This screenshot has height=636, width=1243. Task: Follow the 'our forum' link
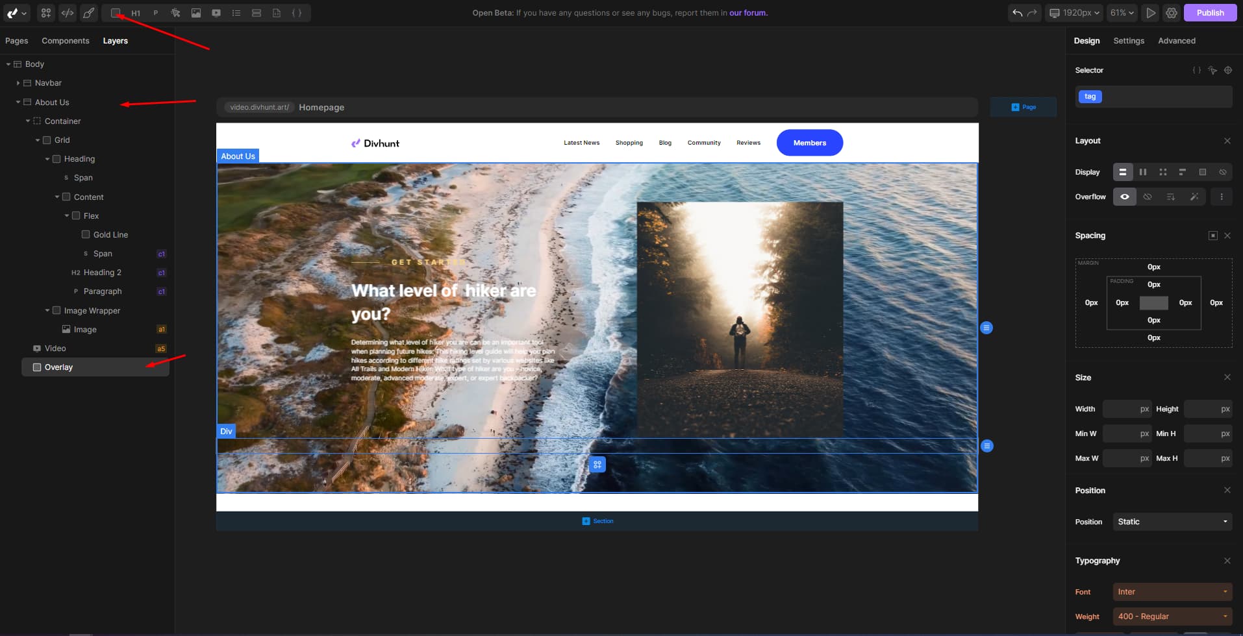click(748, 12)
